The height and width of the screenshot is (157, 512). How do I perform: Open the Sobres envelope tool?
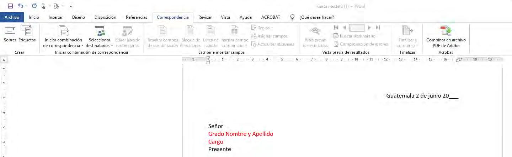click(x=10, y=35)
